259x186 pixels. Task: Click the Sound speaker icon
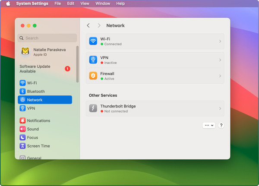(22, 129)
